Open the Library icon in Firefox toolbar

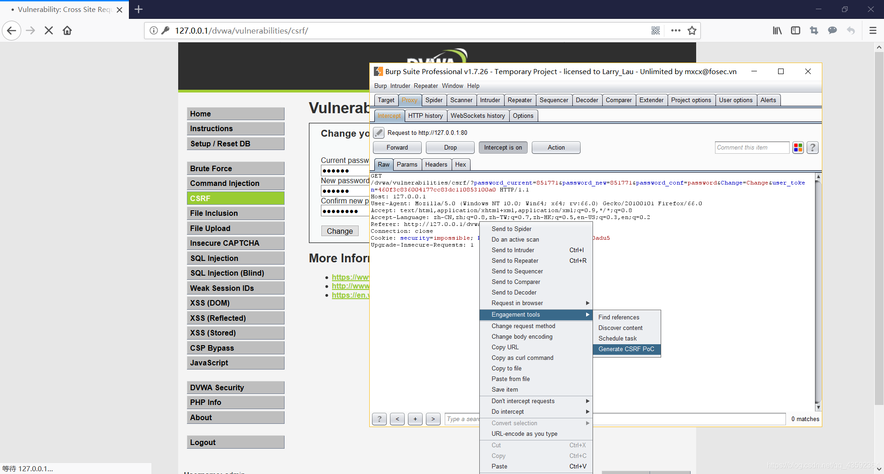coord(777,31)
